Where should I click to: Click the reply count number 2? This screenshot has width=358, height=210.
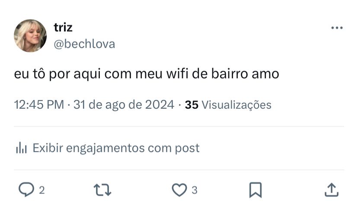click(42, 190)
